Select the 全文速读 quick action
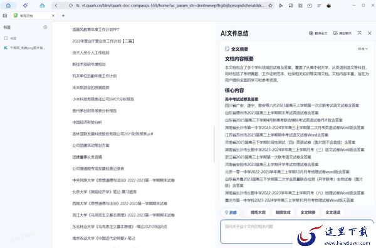 coord(333,212)
